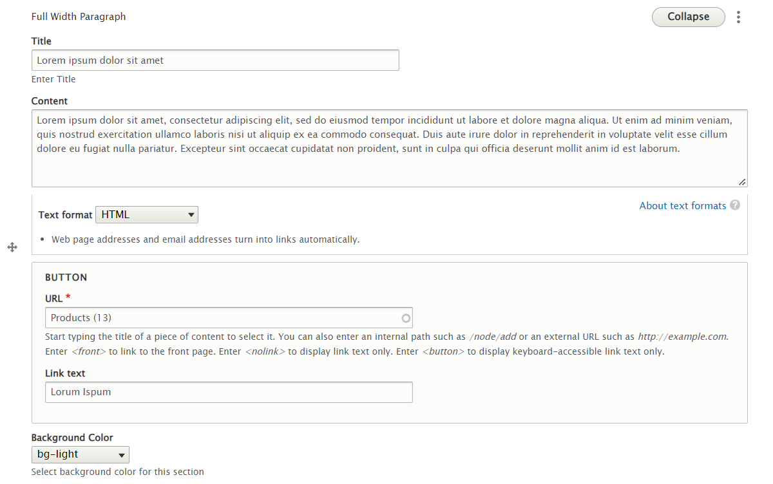The width and height of the screenshot is (773, 484).
Task: Click the Background Color label
Action: pyautogui.click(x=72, y=438)
